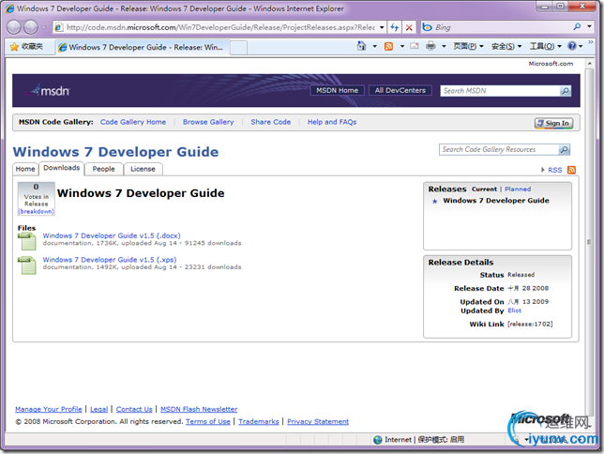Open the Windows 7 Developer Guide release entry

click(496, 201)
